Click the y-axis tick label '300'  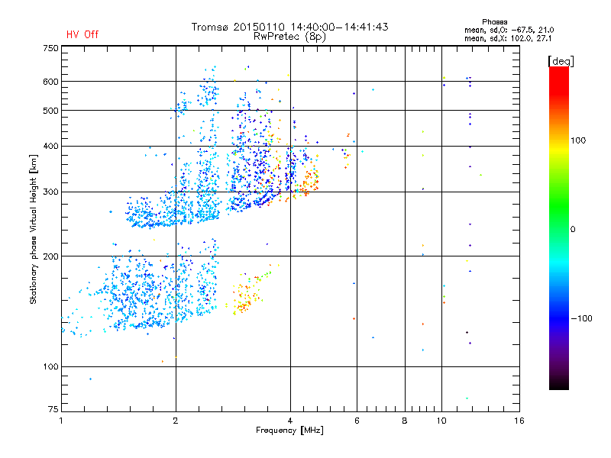[50, 192]
